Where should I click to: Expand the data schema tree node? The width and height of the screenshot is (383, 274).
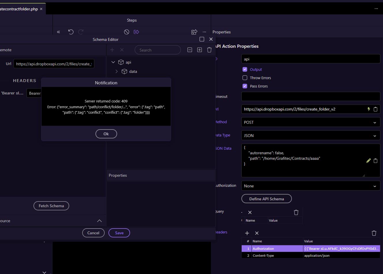pyautogui.click(x=117, y=71)
